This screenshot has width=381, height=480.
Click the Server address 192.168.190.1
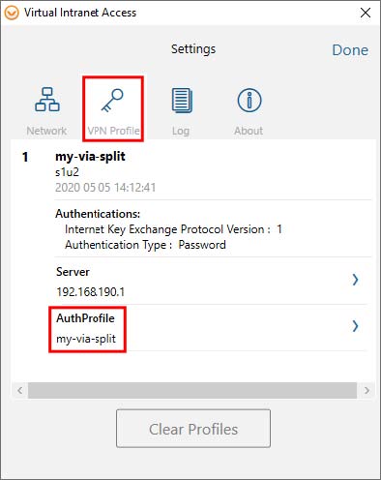coord(91,292)
